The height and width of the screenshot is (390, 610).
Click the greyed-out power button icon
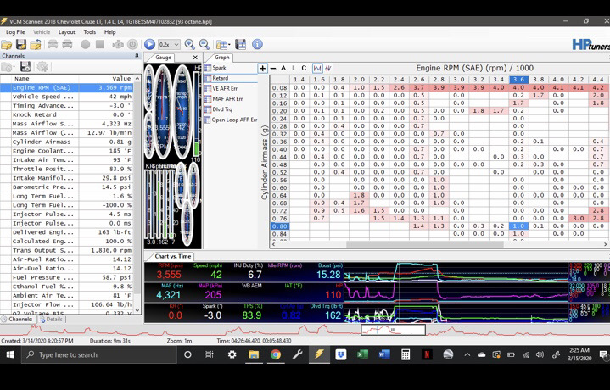click(x=132, y=44)
